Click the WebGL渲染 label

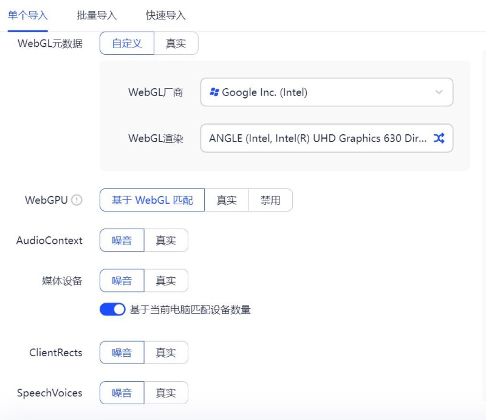coord(156,138)
